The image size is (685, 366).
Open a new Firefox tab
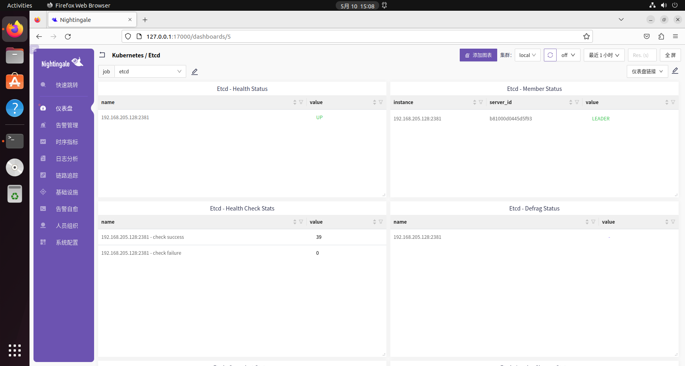click(145, 20)
